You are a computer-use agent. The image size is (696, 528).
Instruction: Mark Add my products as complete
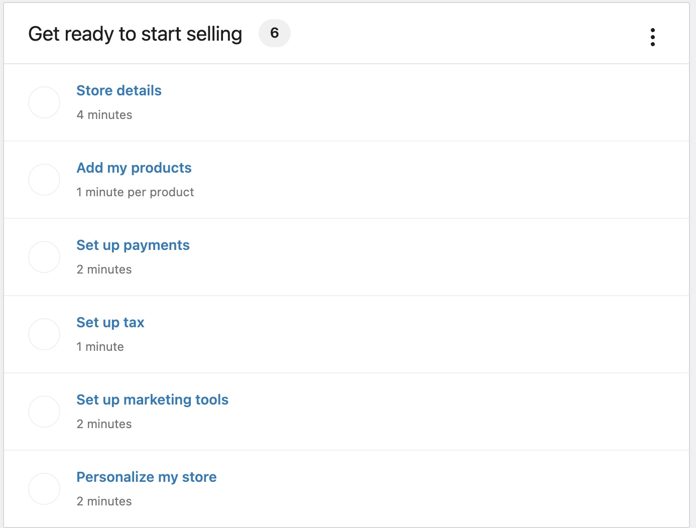click(44, 179)
